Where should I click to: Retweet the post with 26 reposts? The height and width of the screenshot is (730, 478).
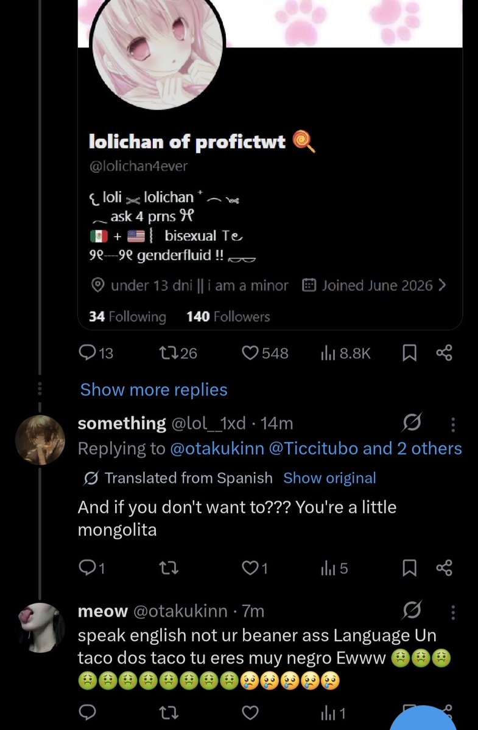tap(178, 353)
